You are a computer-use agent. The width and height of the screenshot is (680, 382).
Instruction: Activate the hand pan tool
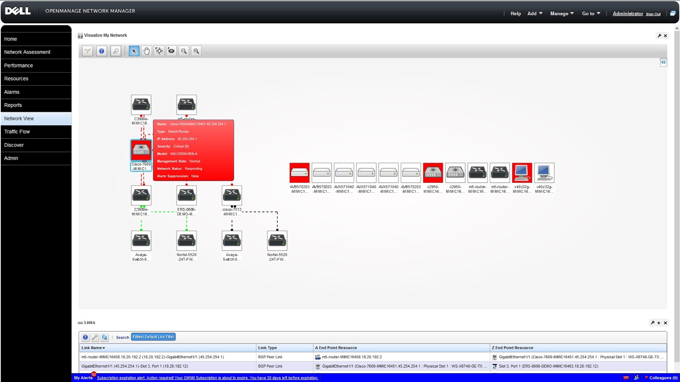(146, 51)
